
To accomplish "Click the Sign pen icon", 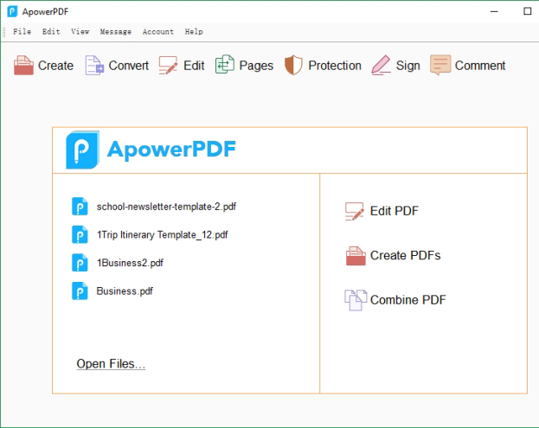I will tap(382, 65).
